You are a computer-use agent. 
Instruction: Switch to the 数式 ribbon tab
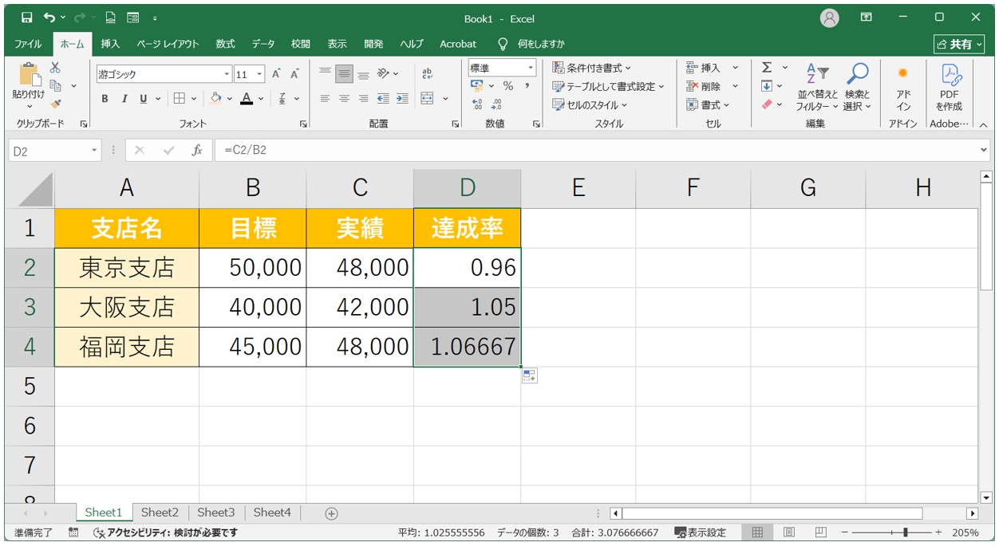tap(225, 44)
